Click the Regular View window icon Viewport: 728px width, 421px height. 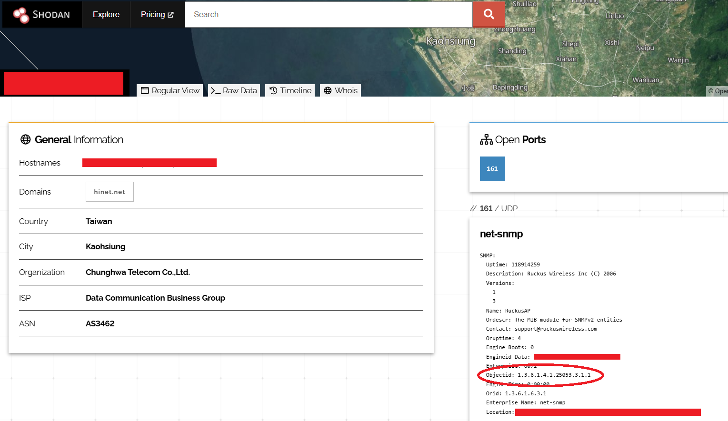point(145,91)
